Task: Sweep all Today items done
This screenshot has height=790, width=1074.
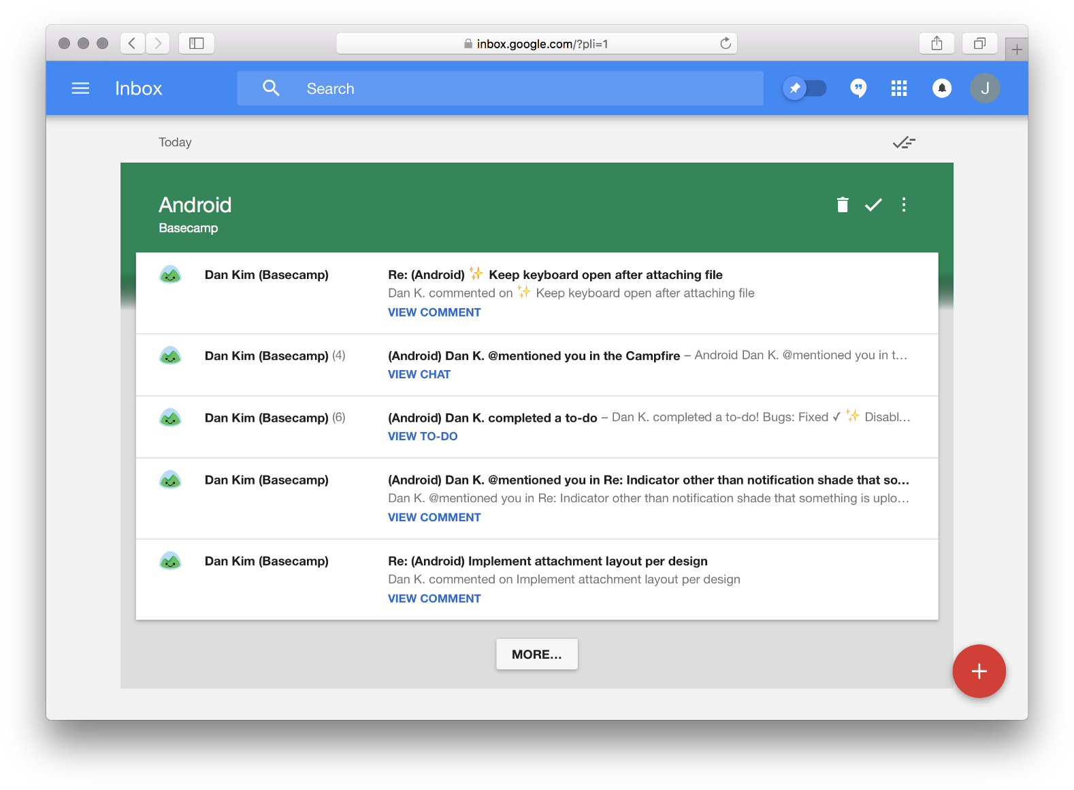Action: tap(904, 142)
